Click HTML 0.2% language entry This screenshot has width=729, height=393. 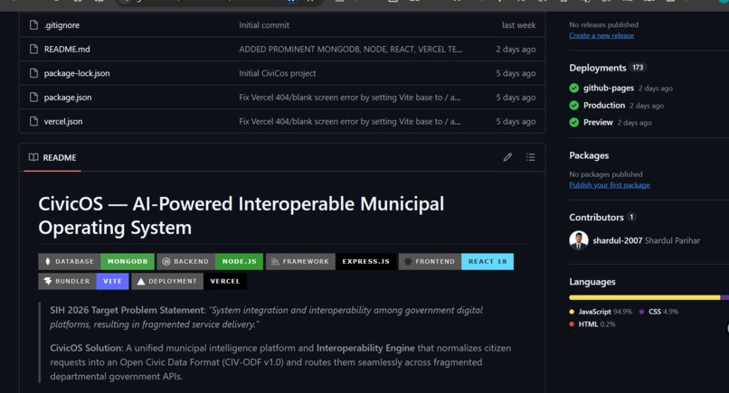(592, 324)
